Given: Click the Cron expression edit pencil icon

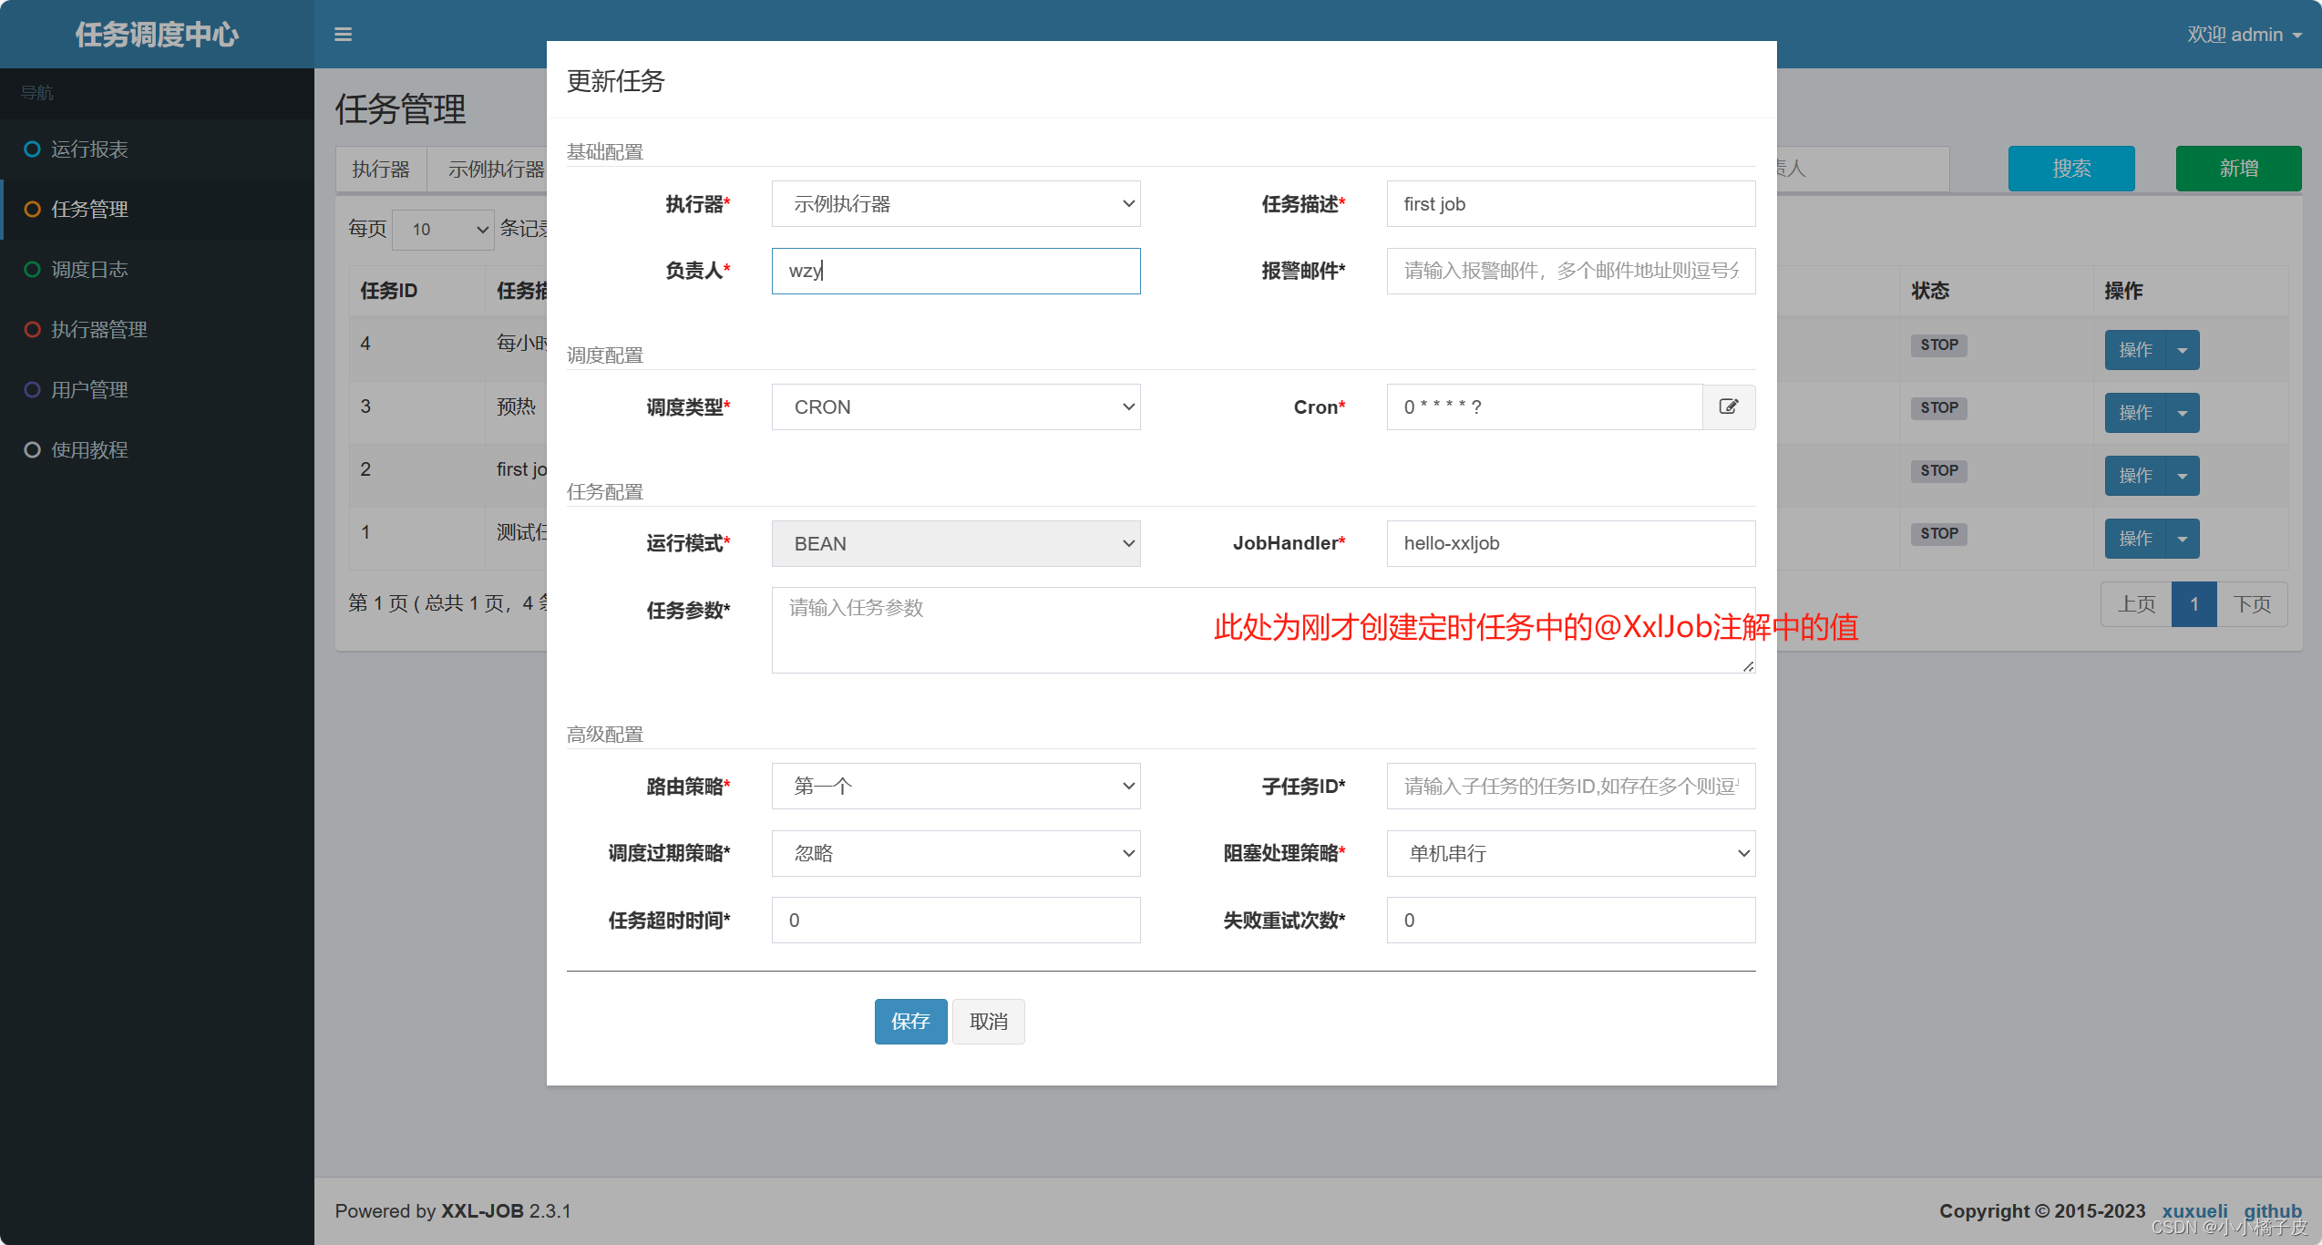Looking at the screenshot, I should click(x=1729, y=406).
